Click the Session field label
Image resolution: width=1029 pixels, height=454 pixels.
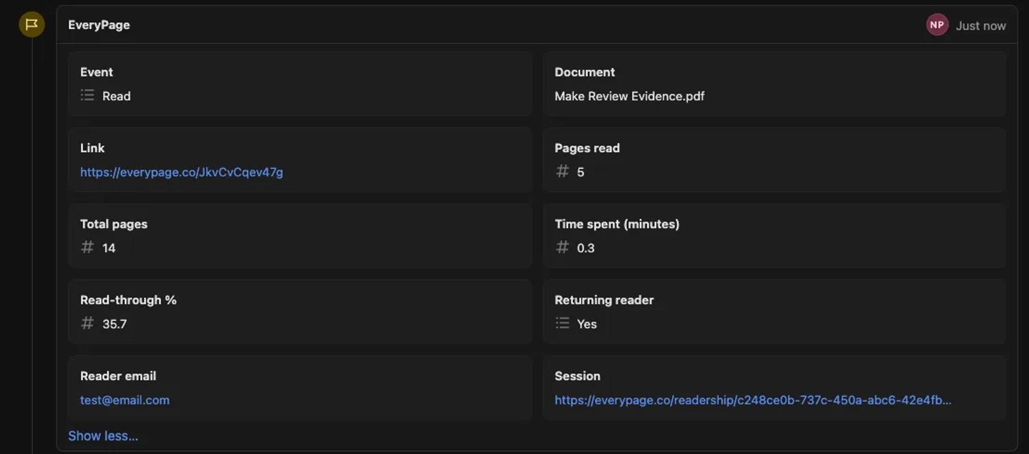578,376
